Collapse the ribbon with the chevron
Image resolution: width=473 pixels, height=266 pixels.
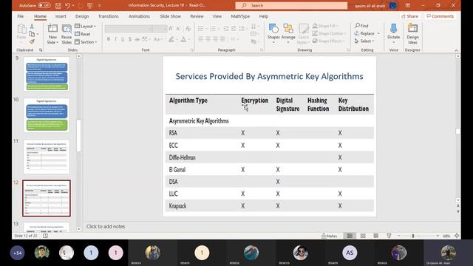(x=457, y=50)
